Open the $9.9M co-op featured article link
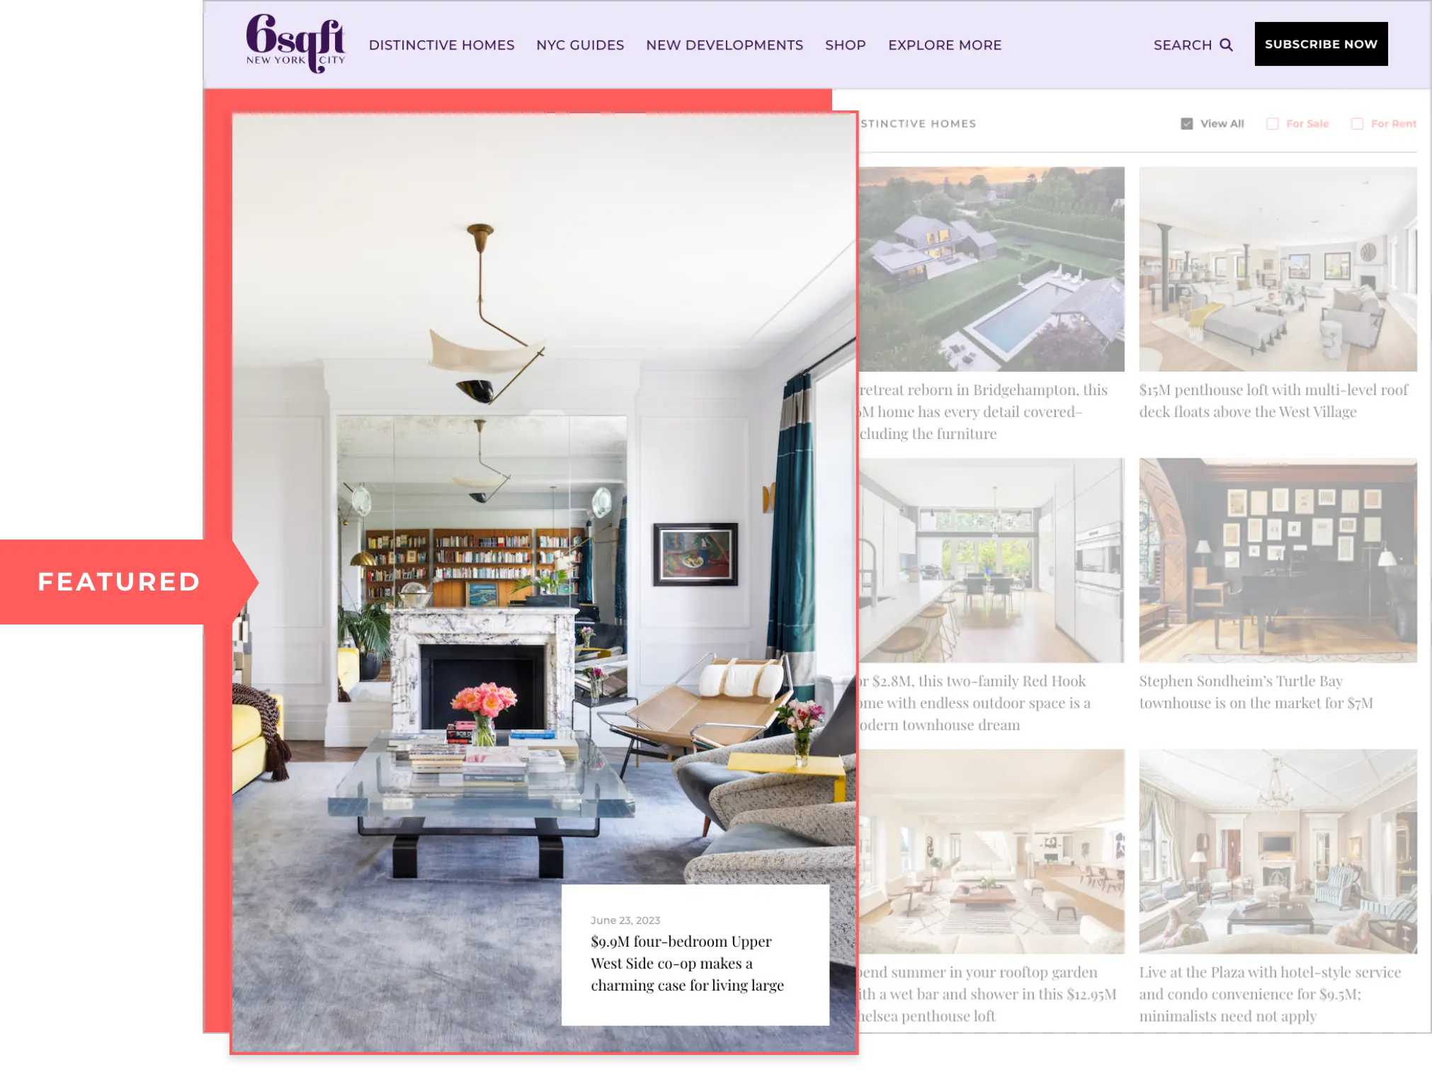Image resolution: width=1432 pixels, height=1072 pixels. [688, 963]
